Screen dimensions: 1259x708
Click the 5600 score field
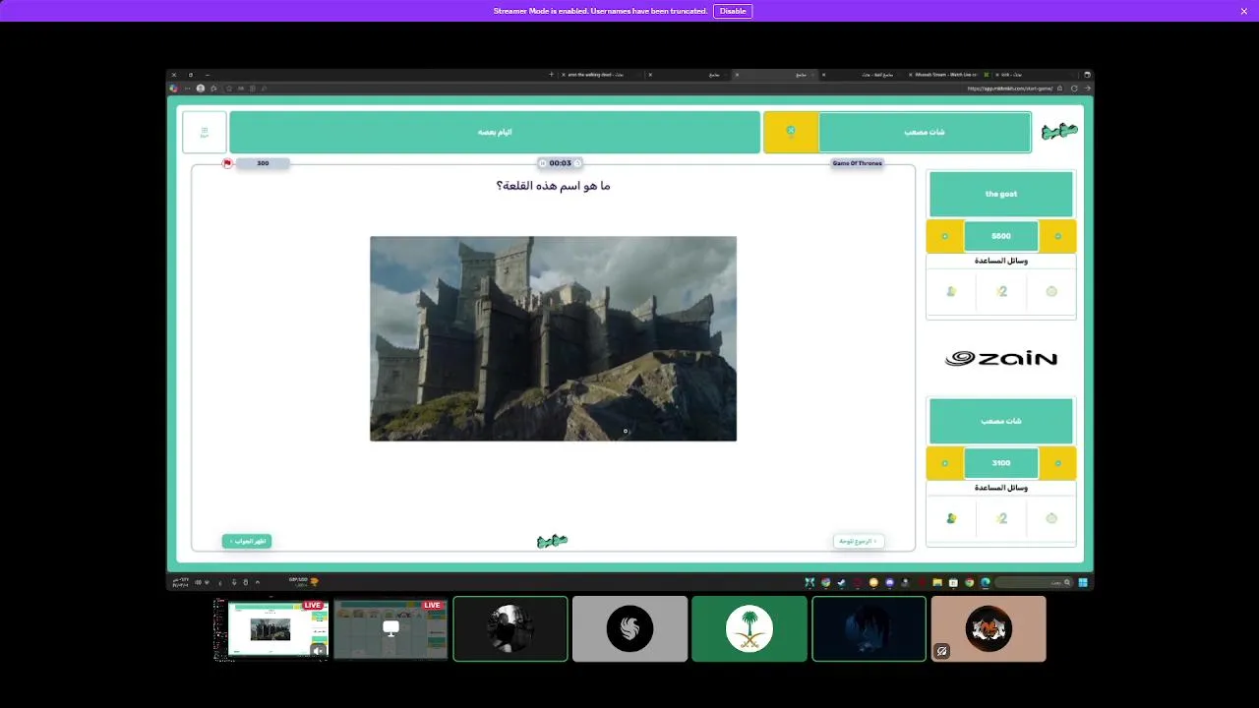click(1001, 236)
